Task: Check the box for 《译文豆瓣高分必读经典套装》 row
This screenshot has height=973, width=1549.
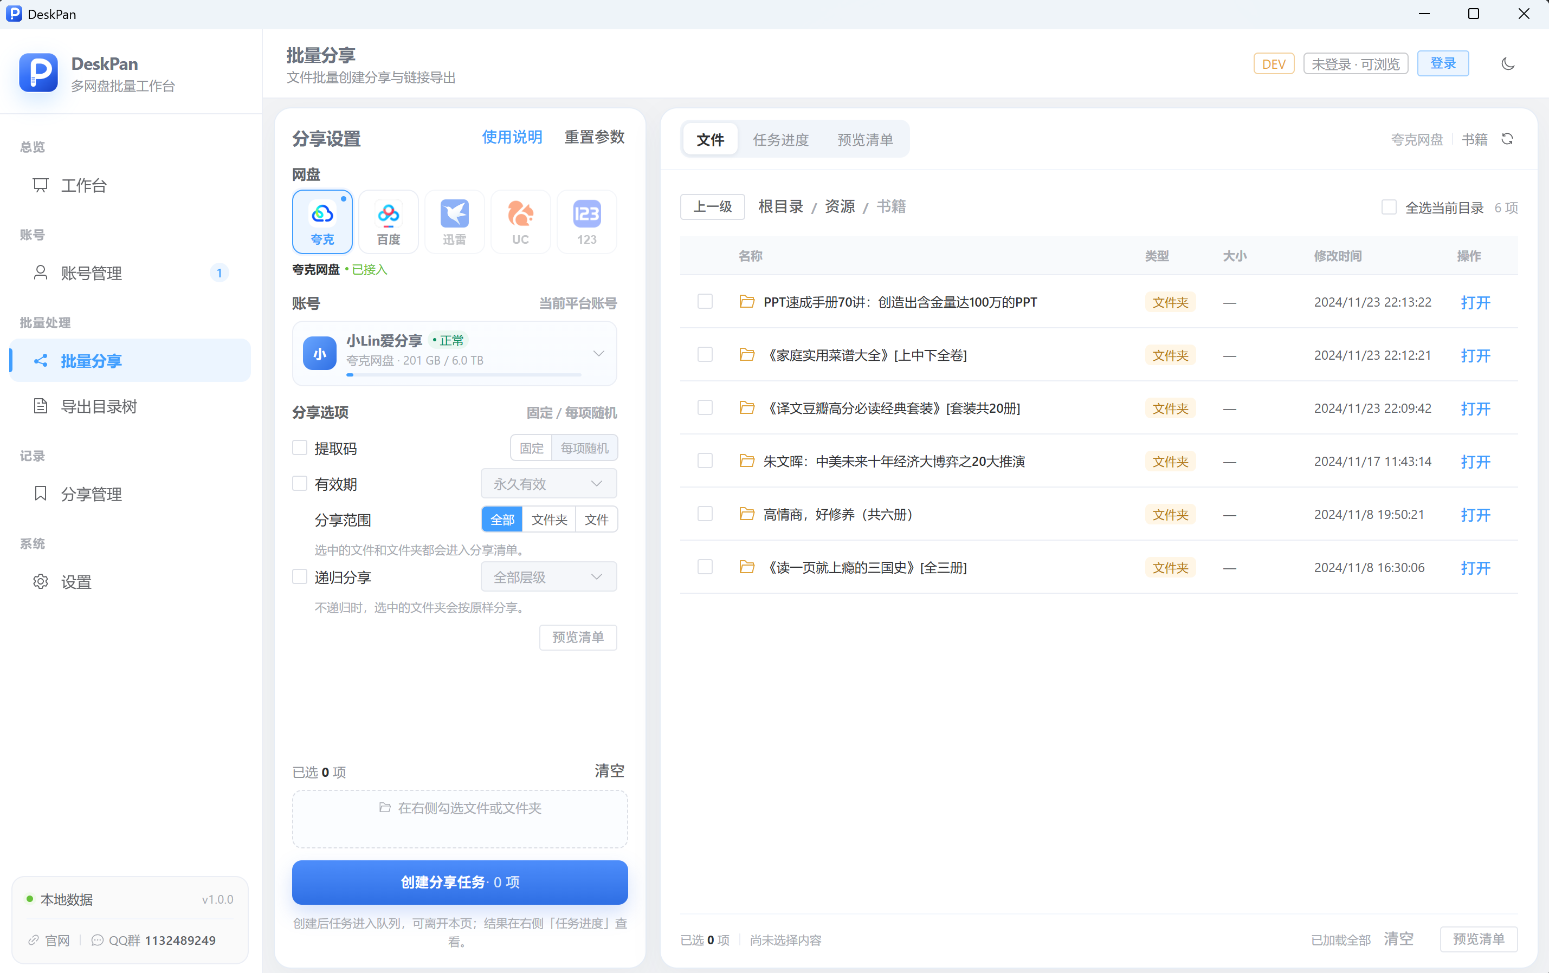Action: [705, 408]
